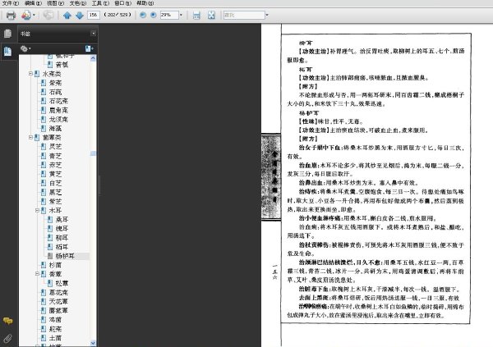The image size is (493, 347).
Task: Go to next page with the down arrow
Action: 80,15
